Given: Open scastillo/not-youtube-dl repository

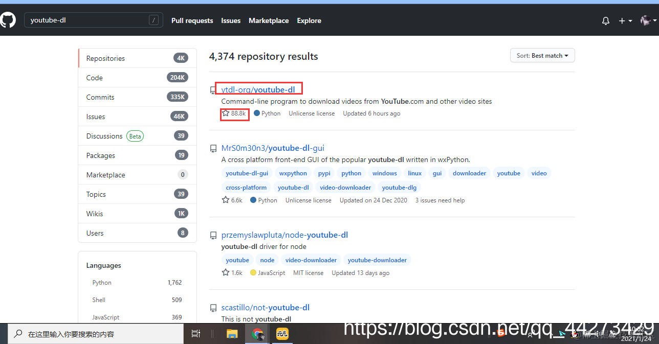Looking at the screenshot, I should (x=265, y=308).
